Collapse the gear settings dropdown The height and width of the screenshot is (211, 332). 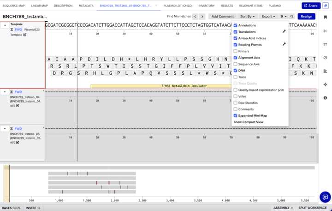tap(283, 17)
